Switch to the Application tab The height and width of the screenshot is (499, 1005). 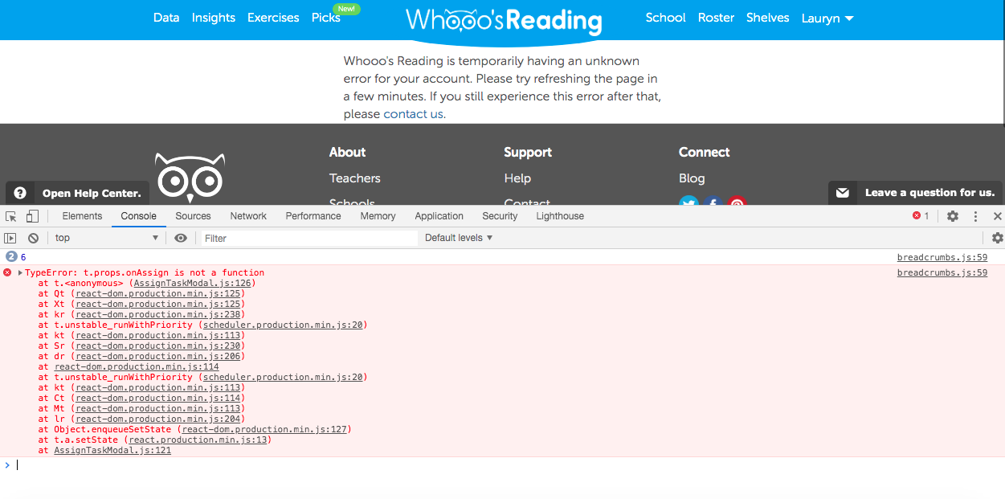[x=439, y=216]
